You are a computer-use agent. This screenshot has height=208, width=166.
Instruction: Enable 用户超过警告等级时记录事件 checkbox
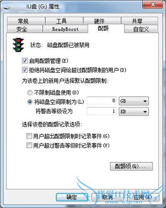point(29,145)
